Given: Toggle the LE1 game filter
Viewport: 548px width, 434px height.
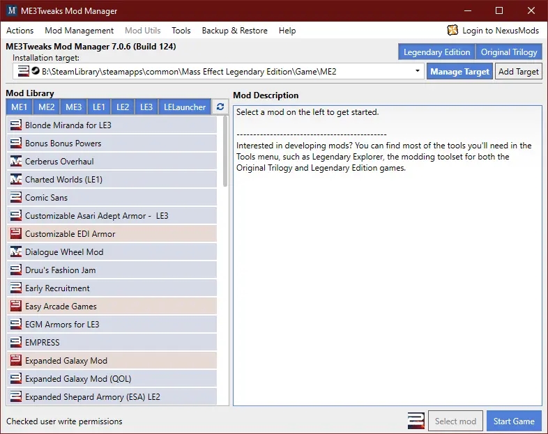Looking at the screenshot, I should click(99, 107).
